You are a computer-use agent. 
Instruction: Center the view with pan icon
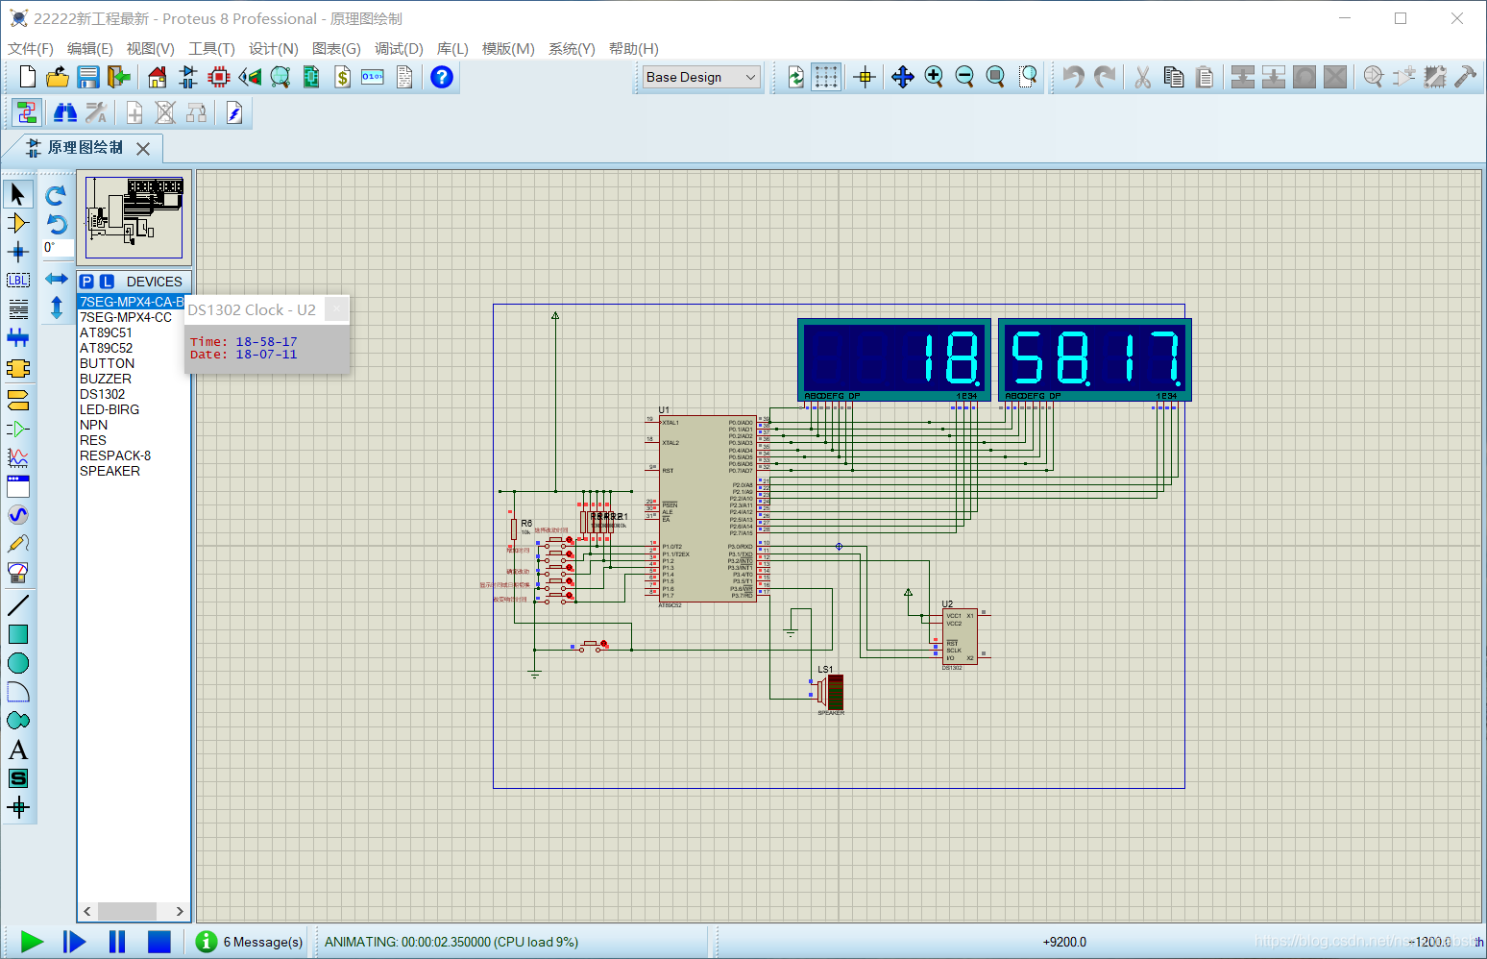pos(902,77)
